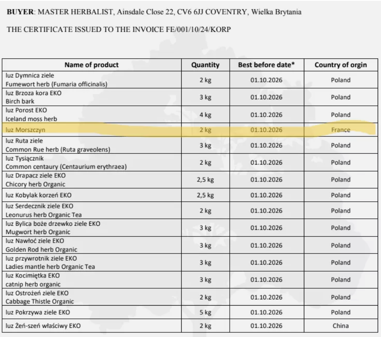The image size is (381, 337).
Task: Click 'Common centaury (Centaurium erythraea)' text
Action: [66, 167]
